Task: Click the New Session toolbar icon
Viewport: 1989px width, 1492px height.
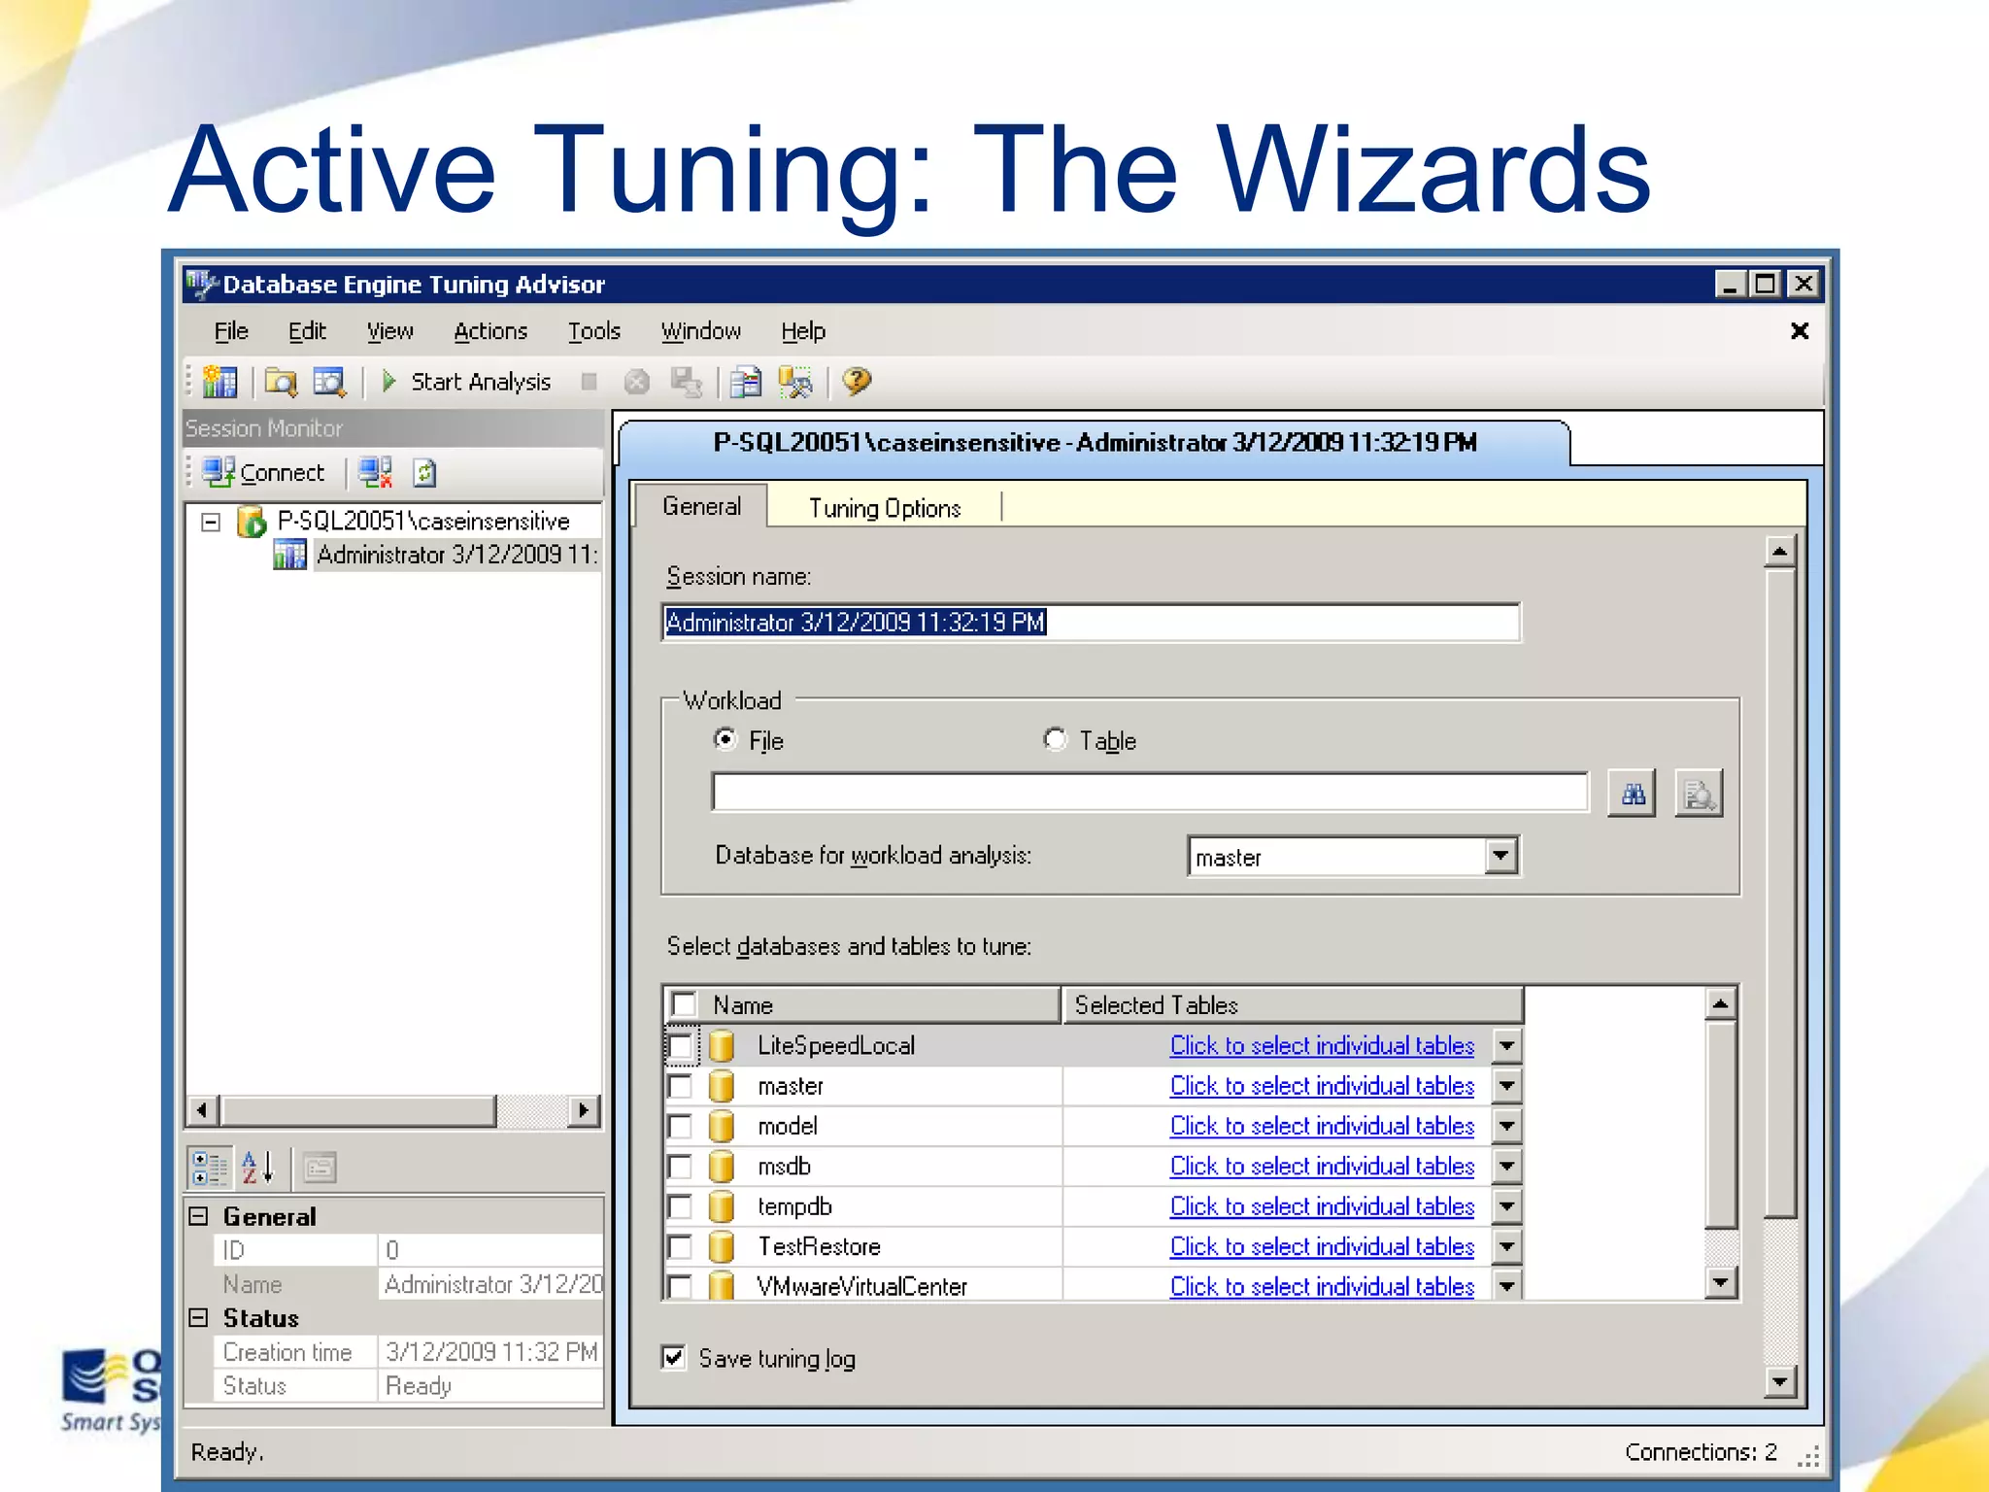Action: click(x=219, y=382)
